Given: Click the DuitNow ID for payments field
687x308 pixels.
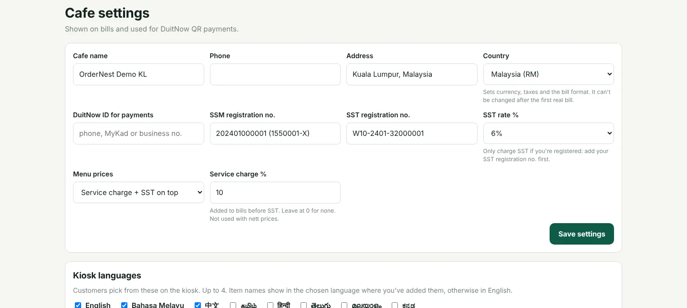Looking at the screenshot, I should (x=138, y=133).
